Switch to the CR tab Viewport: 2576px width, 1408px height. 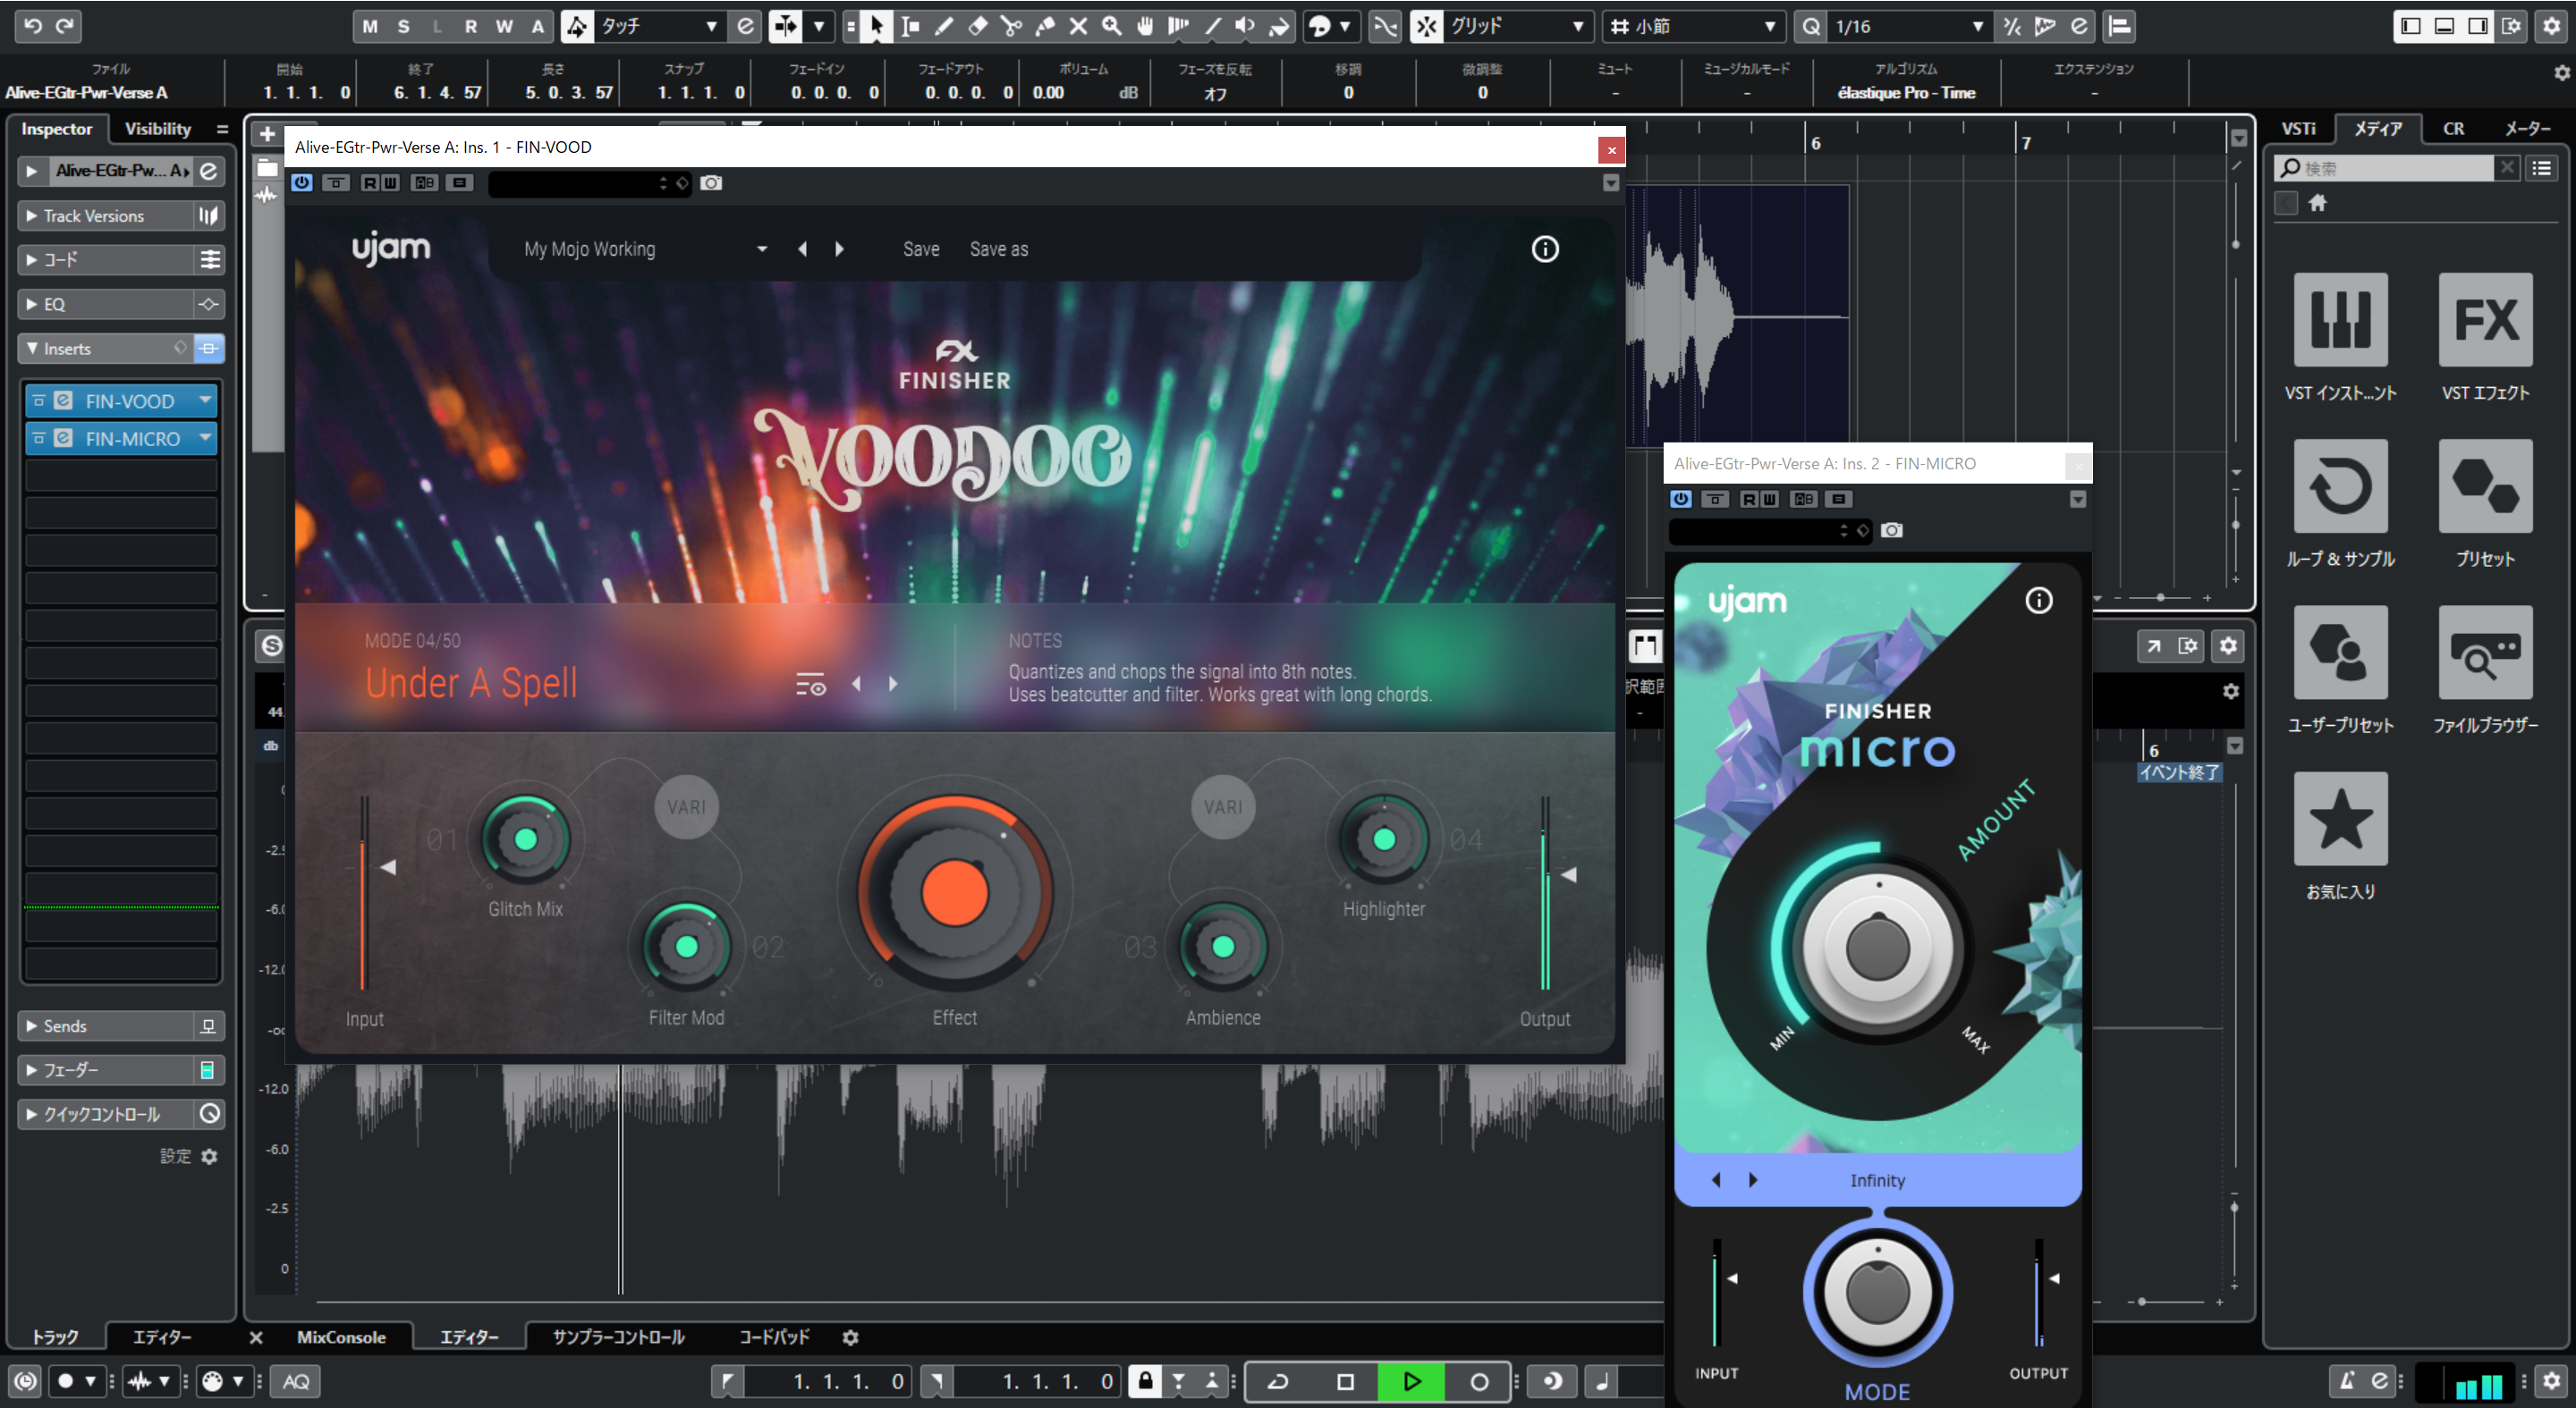(2453, 129)
